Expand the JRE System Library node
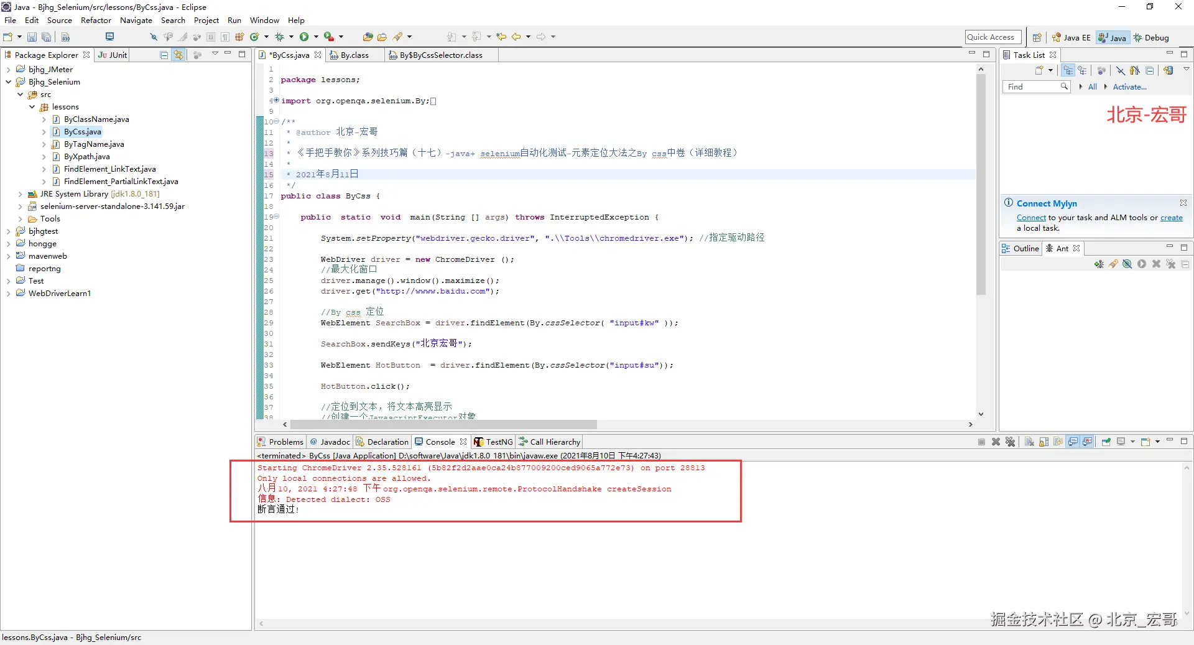The image size is (1194, 645). coord(20,194)
